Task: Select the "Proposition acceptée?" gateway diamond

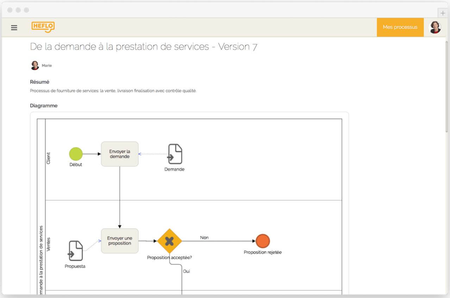Action: point(169,241)
